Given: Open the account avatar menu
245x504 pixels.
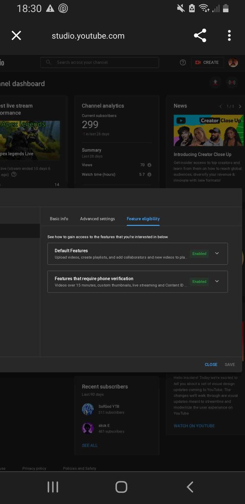Looking at the screenshot, I should click(233, 62).
